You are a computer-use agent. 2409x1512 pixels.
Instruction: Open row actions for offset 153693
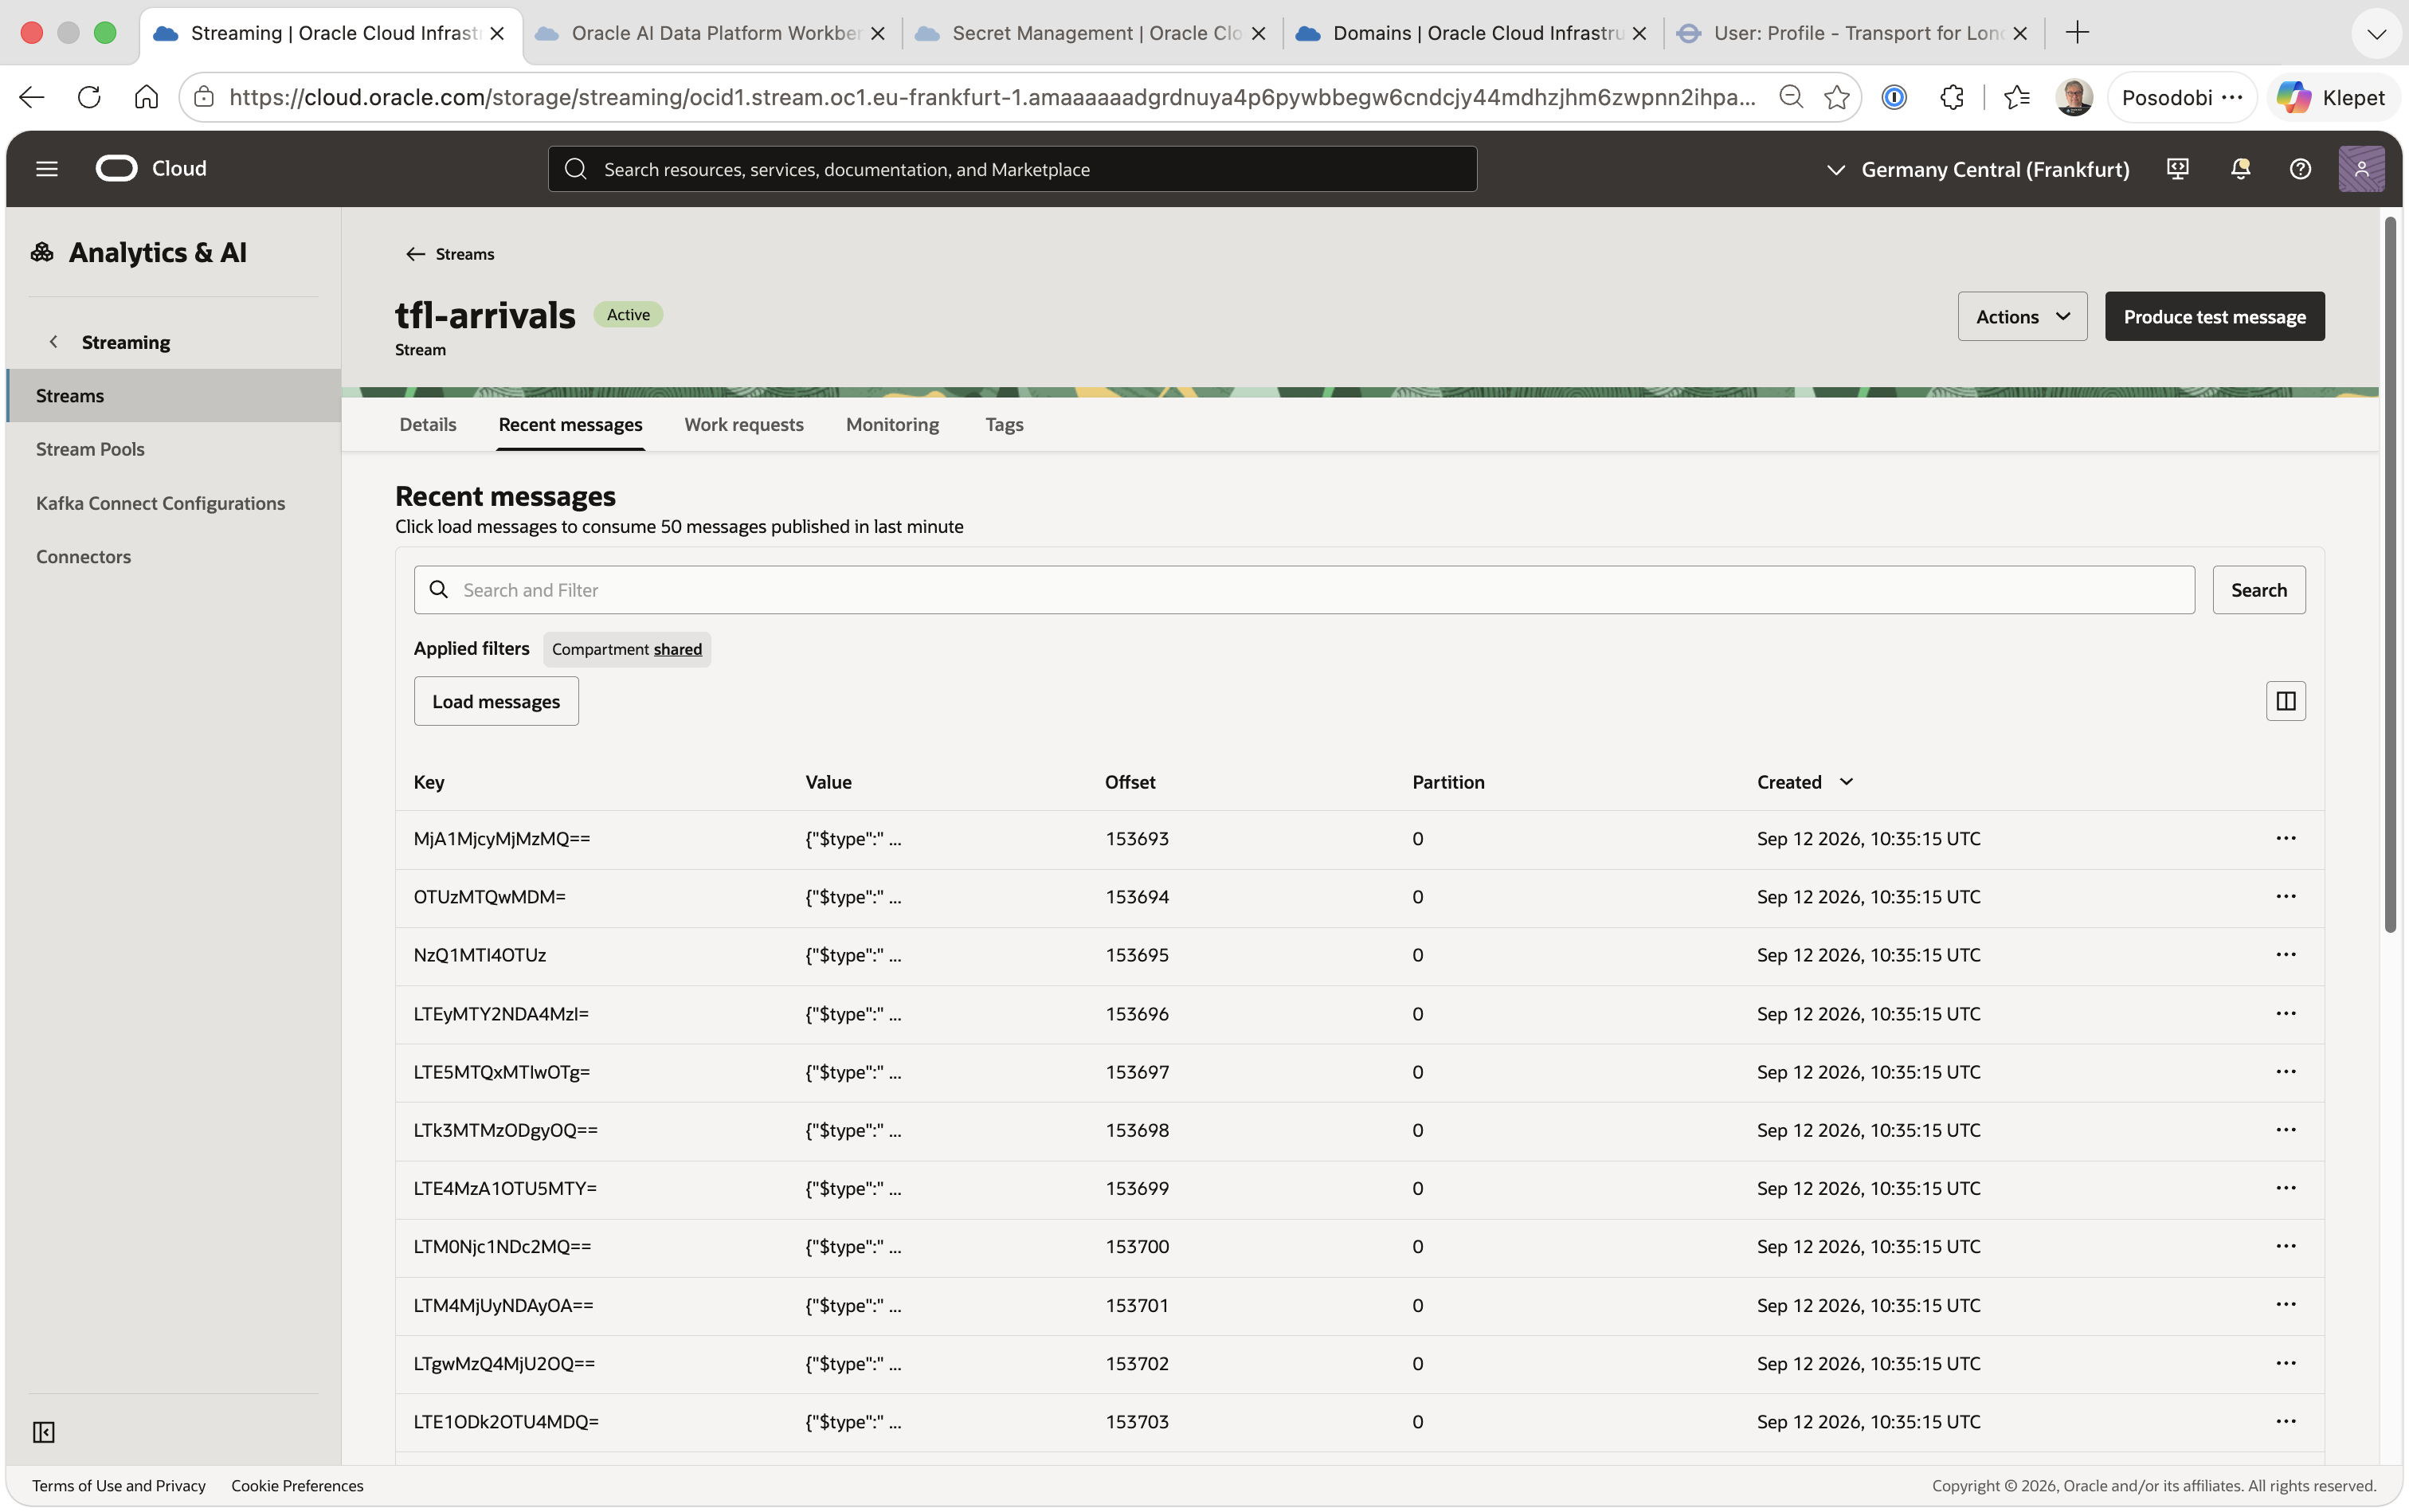coord(2285,838)
